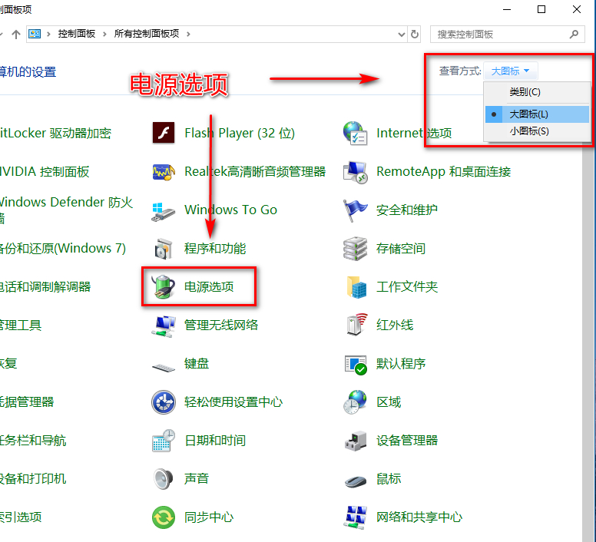Open the 日期和时间 calendar icon
Image resolution: width=596 pixels, height=542 pixels.
(164, 441)
